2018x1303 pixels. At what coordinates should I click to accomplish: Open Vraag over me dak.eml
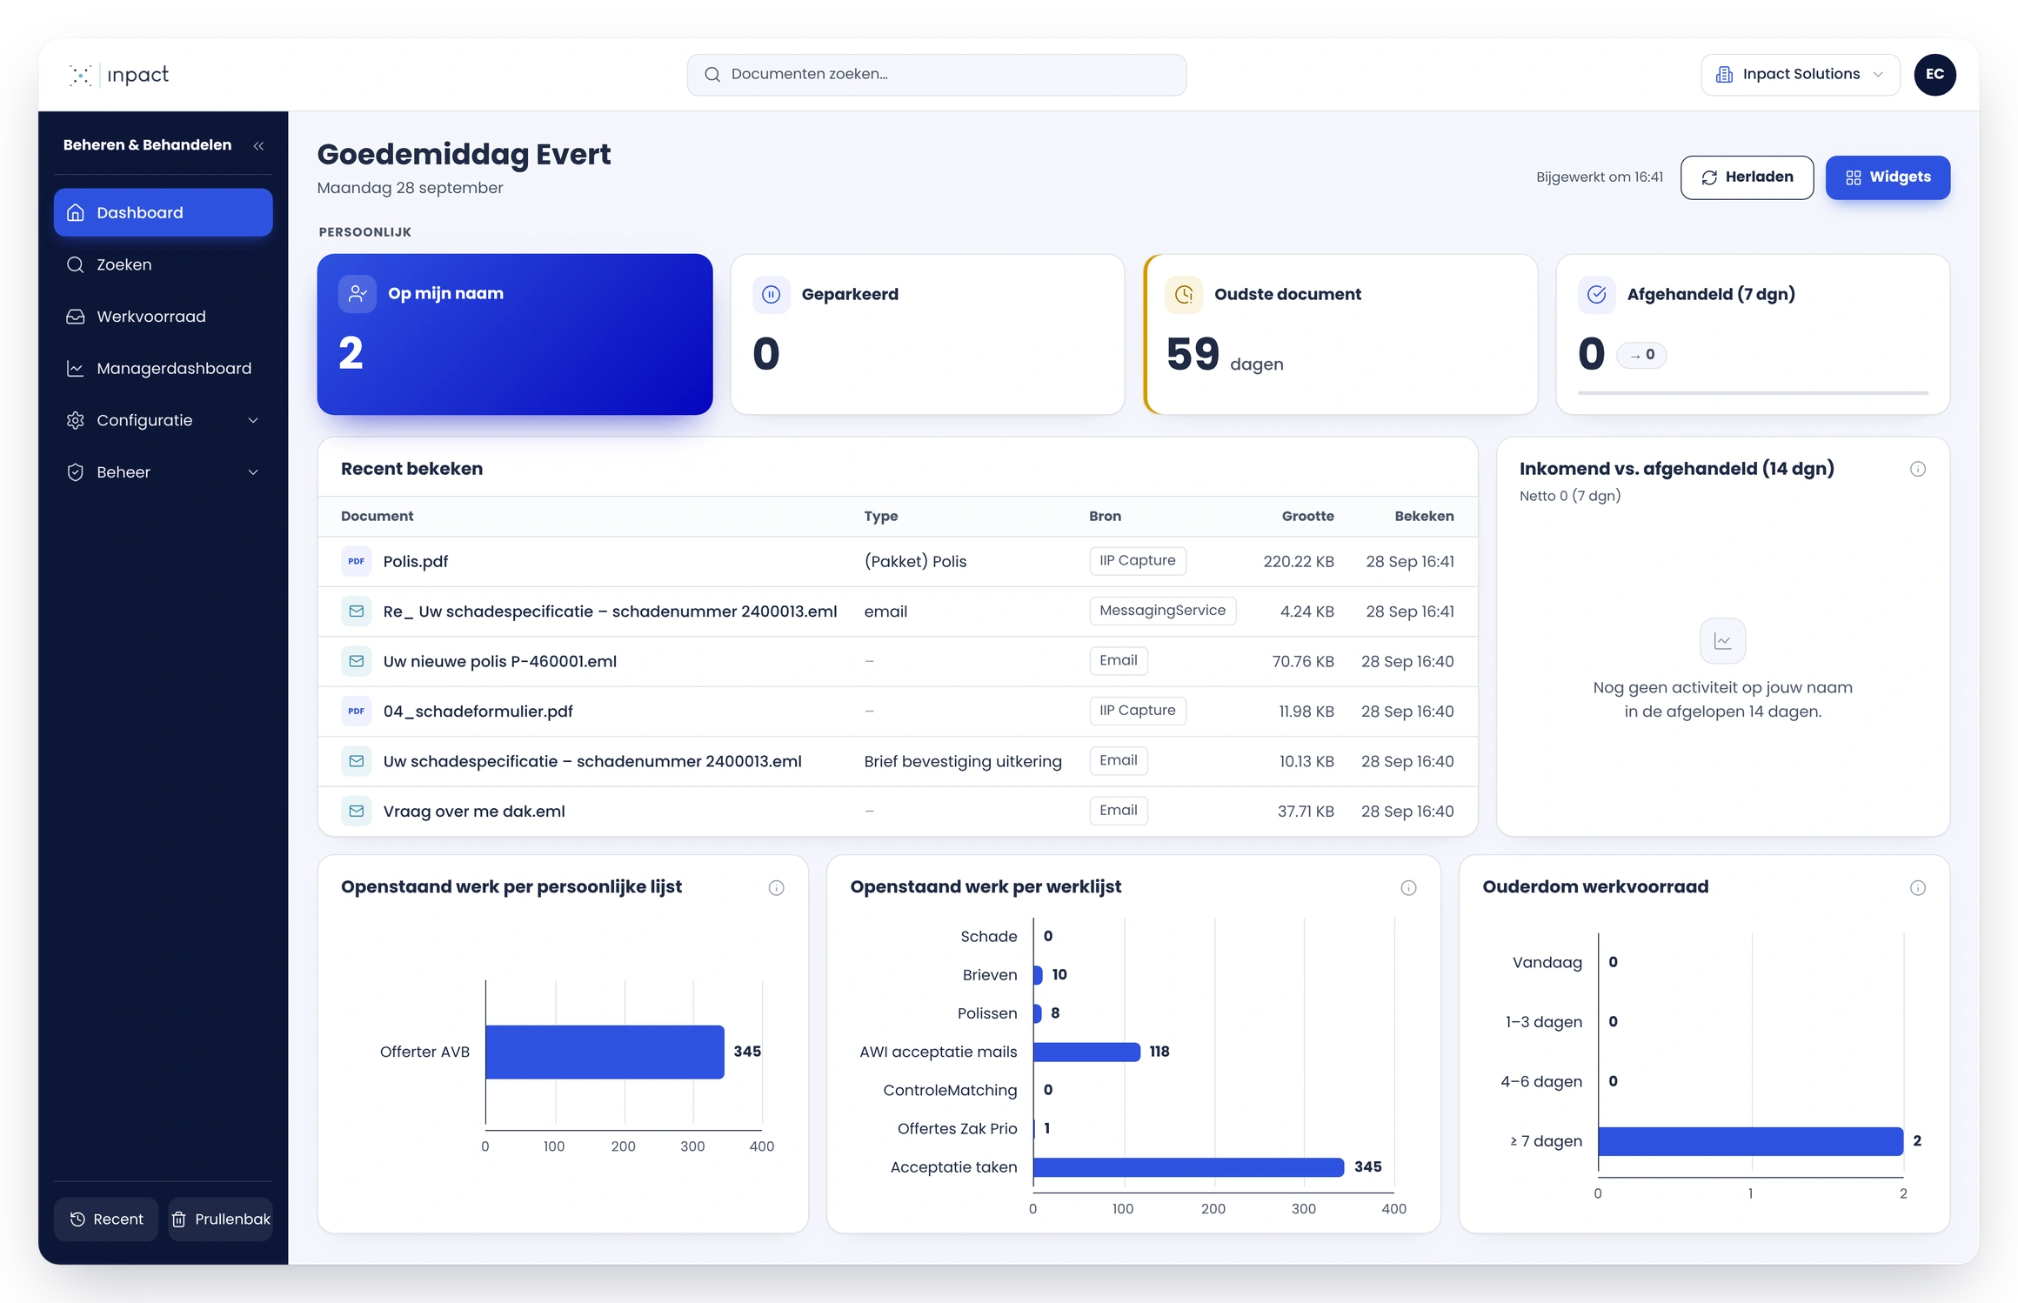pos(474,812)
